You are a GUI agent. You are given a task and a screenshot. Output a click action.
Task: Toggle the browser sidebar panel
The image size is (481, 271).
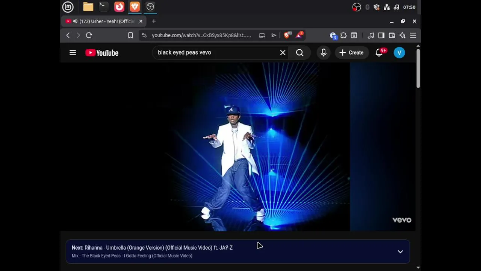pos(381,35)
